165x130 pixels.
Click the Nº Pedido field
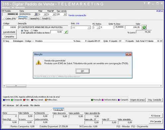pyautogui.click(x=10, y=14)
